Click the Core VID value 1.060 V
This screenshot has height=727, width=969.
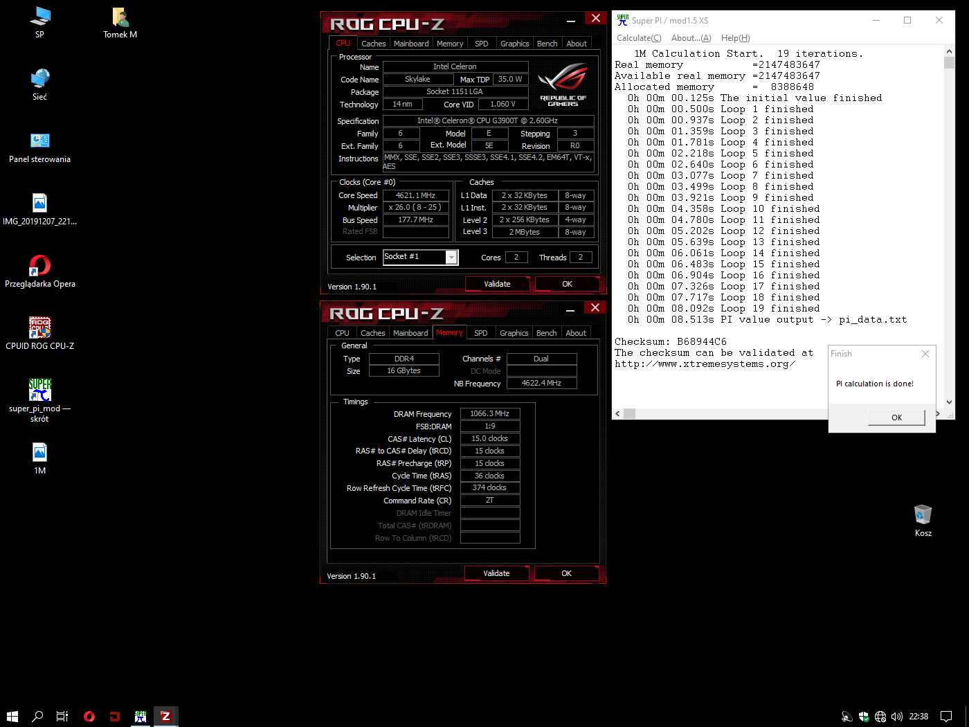click(x=502, y=104)
